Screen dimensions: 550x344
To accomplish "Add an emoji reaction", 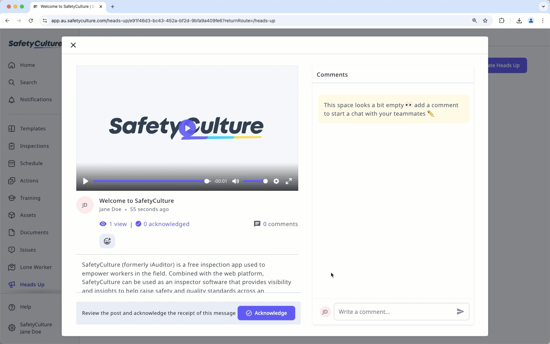I will click(x=107, y=241).
